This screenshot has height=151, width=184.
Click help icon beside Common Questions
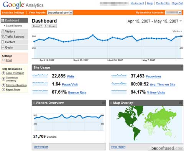pyautogui.click(x=3, y=85)
